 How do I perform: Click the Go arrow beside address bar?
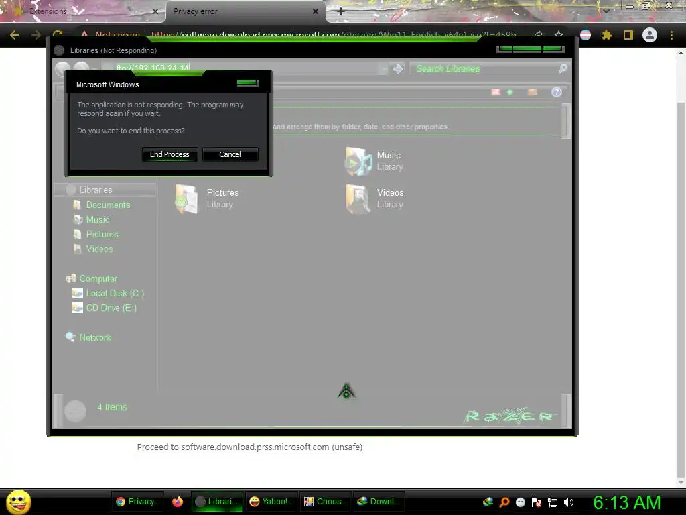click(x=398, y=69)
